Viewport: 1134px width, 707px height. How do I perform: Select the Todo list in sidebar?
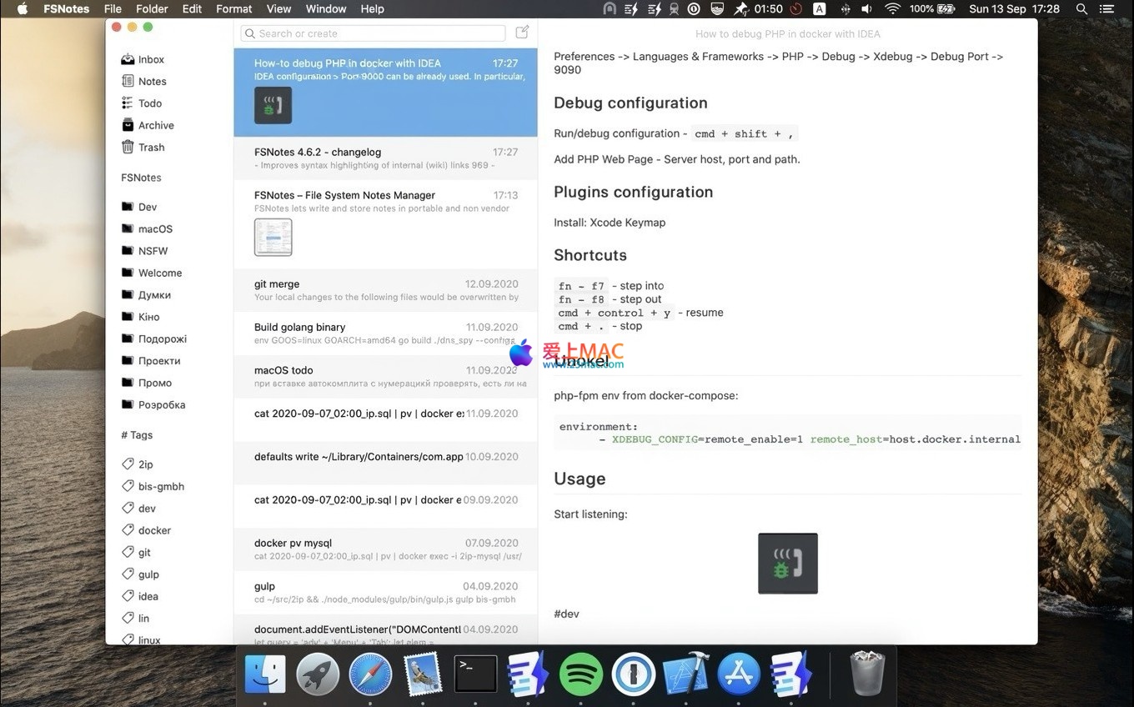point(149,103)
